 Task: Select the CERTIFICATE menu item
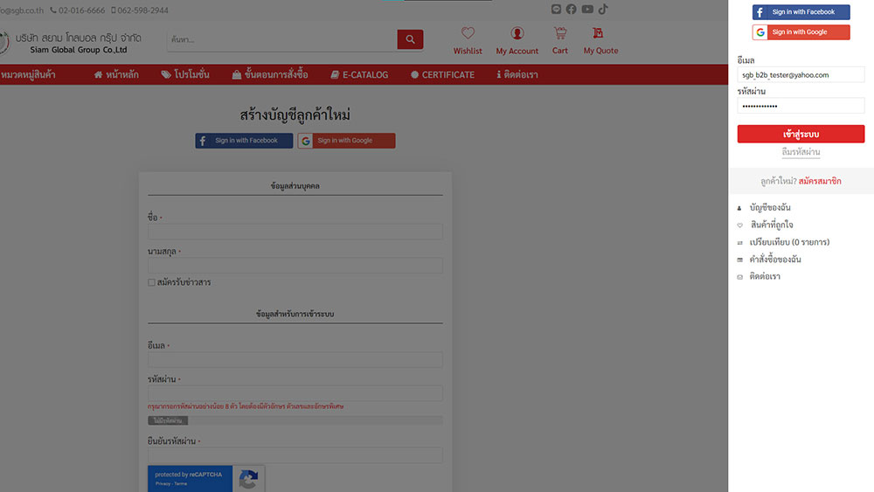point(442,75)
